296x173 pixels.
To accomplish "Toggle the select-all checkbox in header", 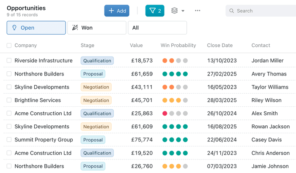I will [x=9, y=46].
